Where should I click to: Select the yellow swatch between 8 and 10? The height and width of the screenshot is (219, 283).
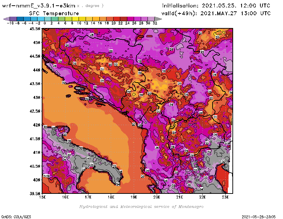75,19
